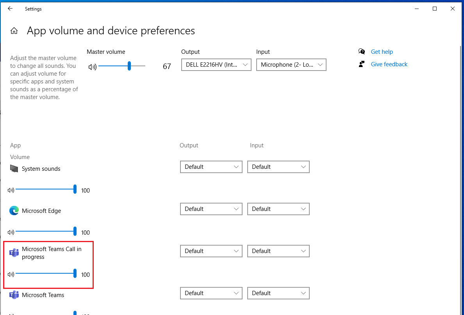
Task: Click the Microsoft Edge app icon
Action: point(14,211)
